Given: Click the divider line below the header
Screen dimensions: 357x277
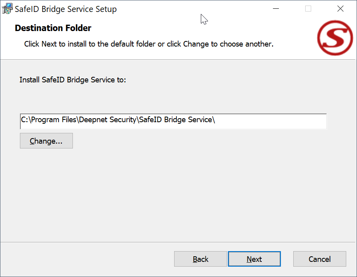Looking at the screenshot, I should (x=178, y=60).
